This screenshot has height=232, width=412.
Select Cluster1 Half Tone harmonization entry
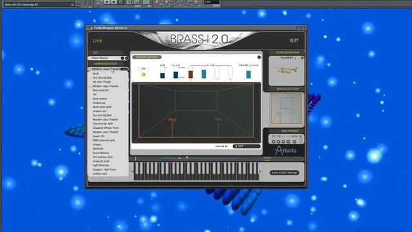point(104,169)
